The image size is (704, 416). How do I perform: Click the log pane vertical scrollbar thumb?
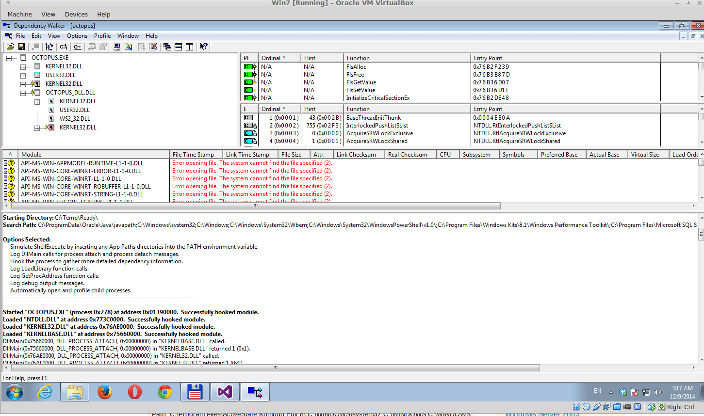pyautogui.click(x=701, y=235)
